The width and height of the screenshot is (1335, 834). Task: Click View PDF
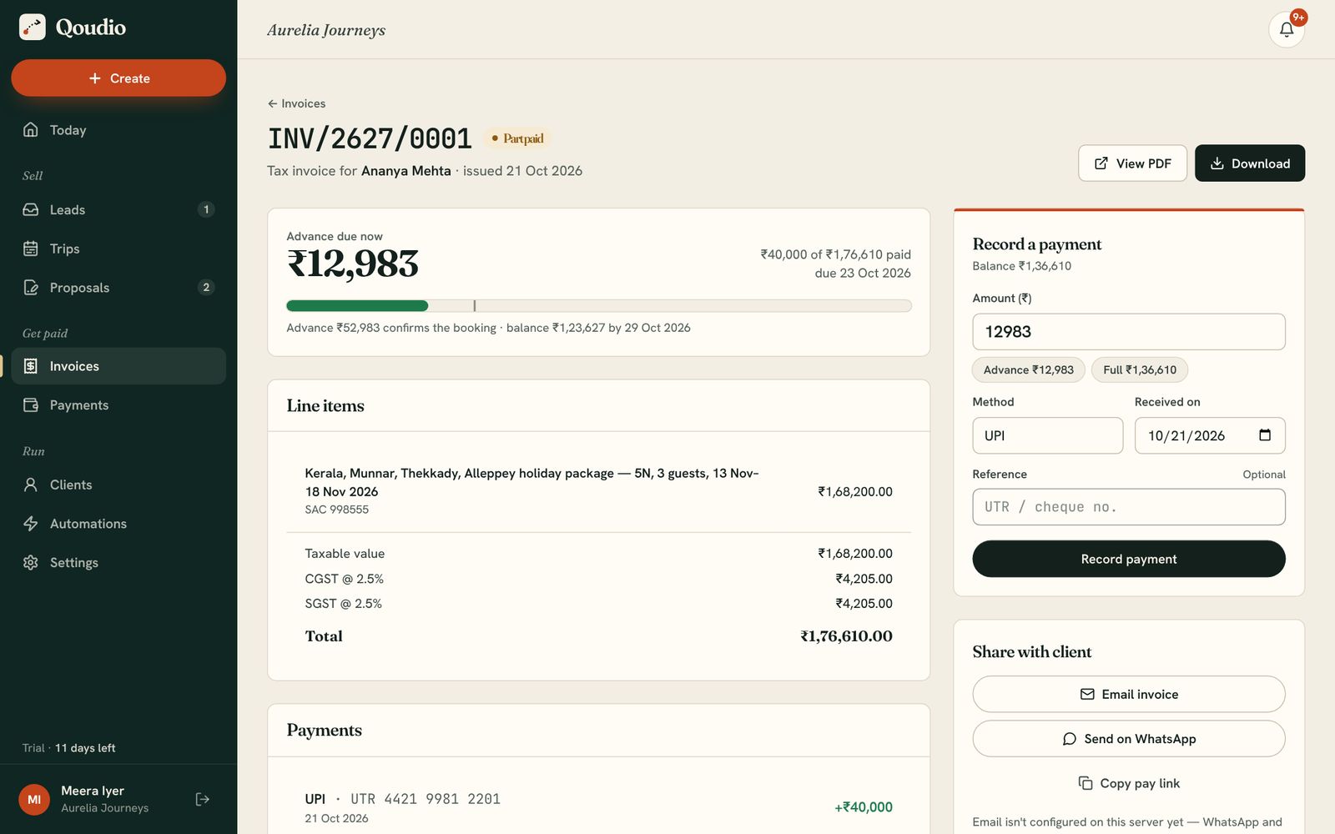coord(1132,163)
